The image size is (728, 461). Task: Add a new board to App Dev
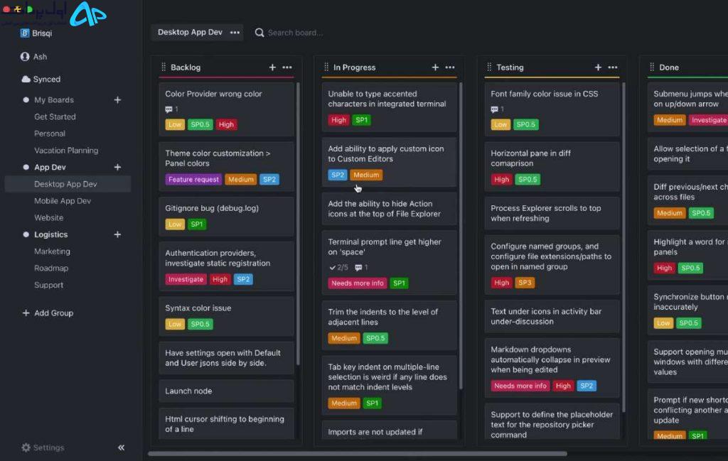click(117, 167)
